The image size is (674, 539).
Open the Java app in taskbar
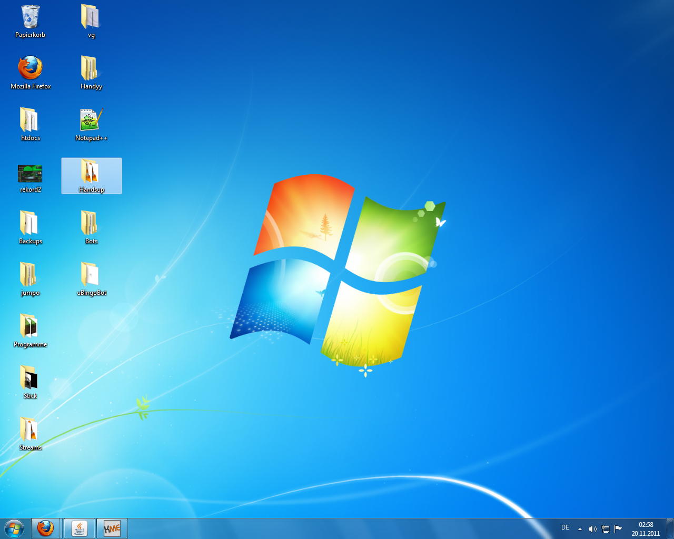pyautogui.click(x=80, y=528)
